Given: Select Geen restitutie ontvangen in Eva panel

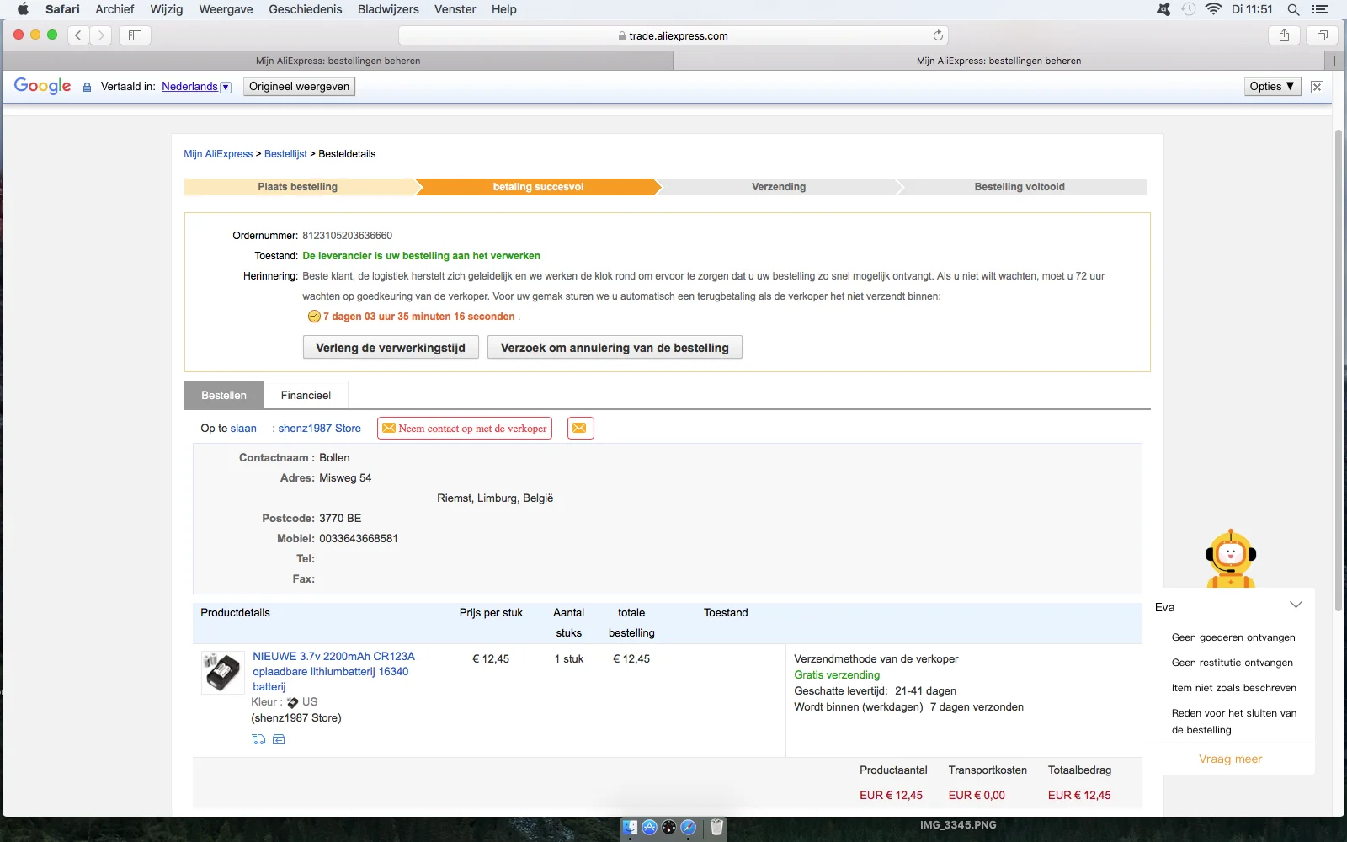Looking at the screenshot, I should point(1233,663).
